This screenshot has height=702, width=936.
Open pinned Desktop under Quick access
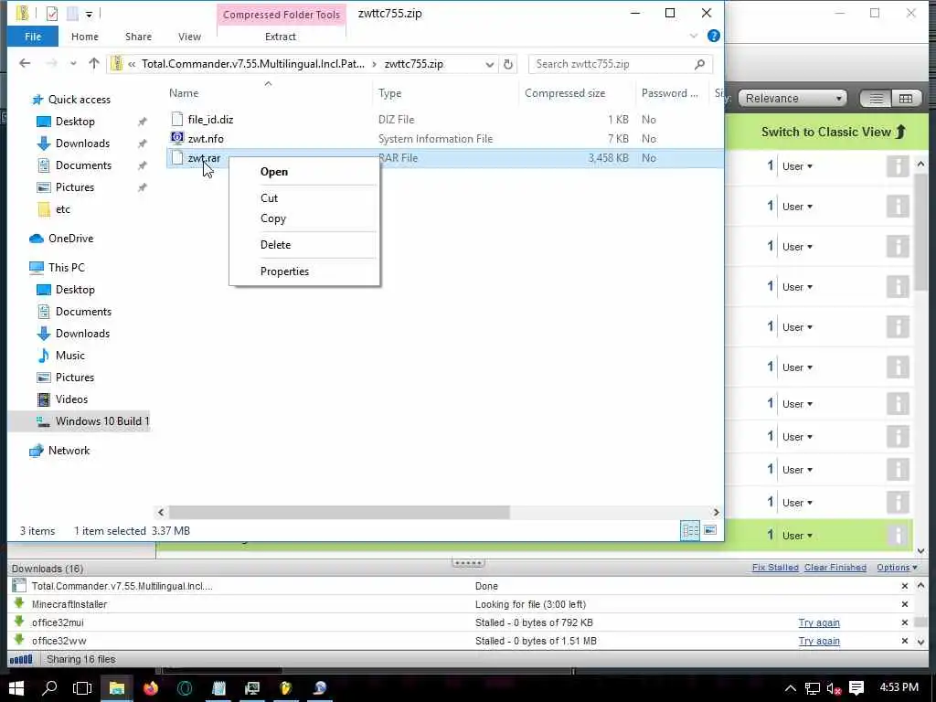[x=75, y=122]
